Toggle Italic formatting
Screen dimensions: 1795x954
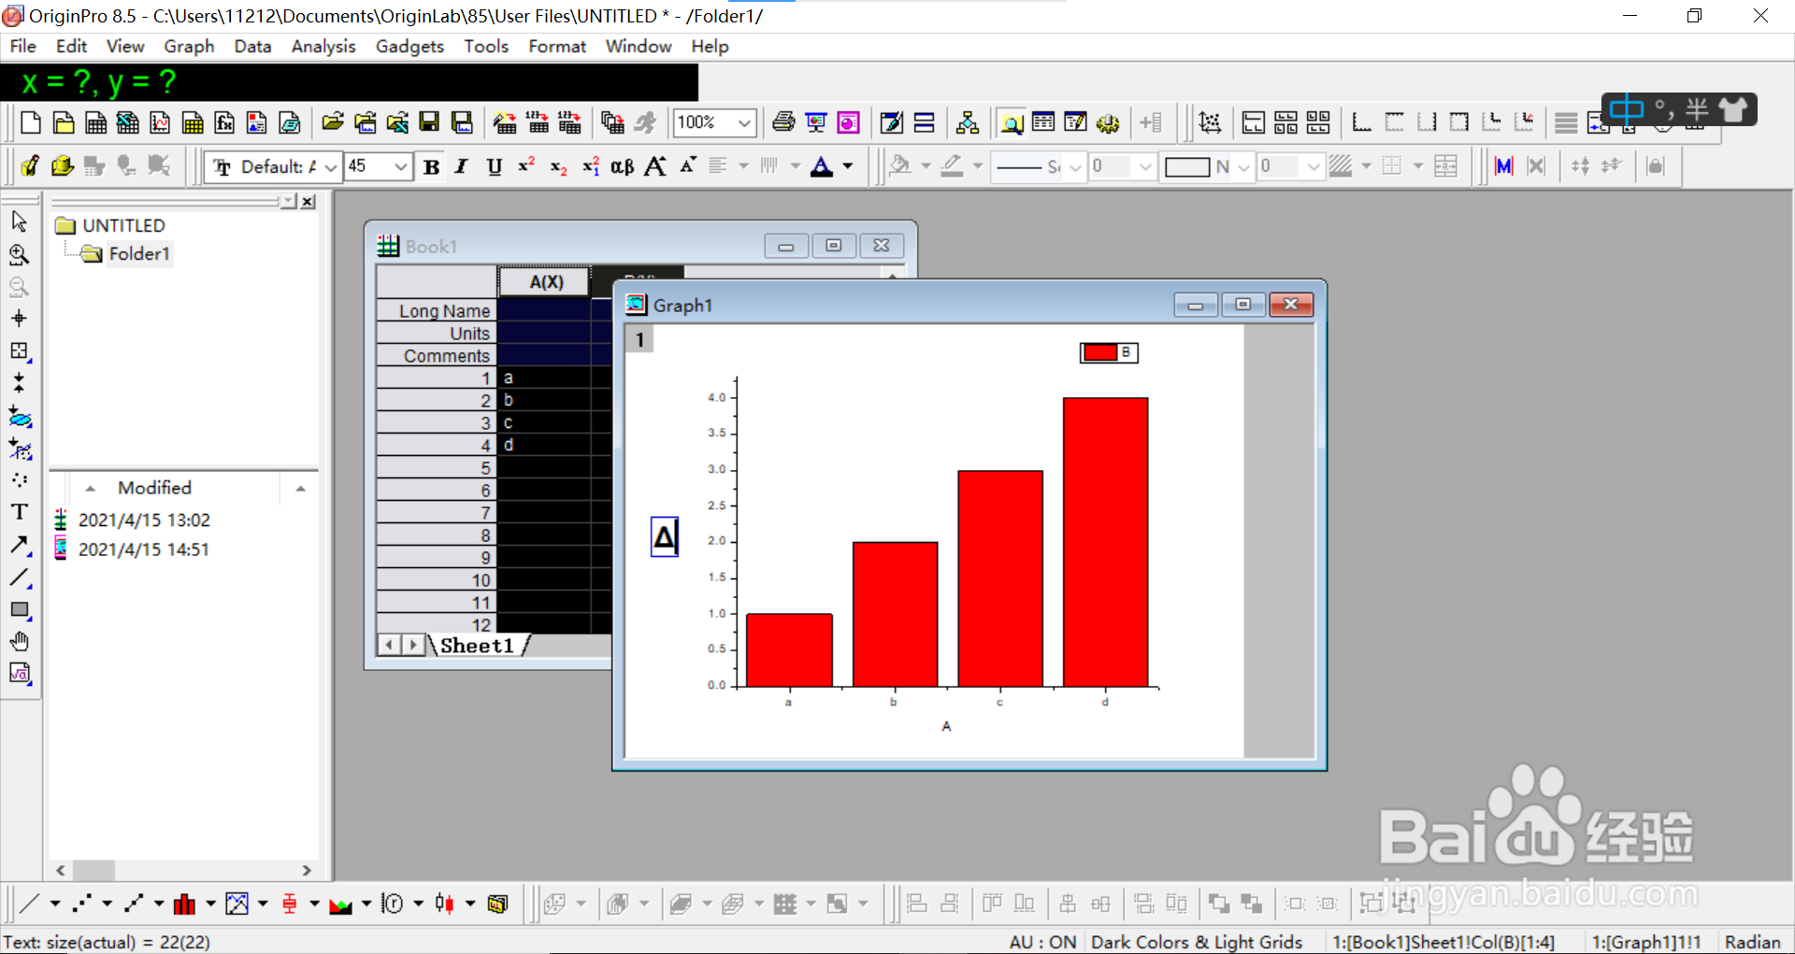(462, 166)
